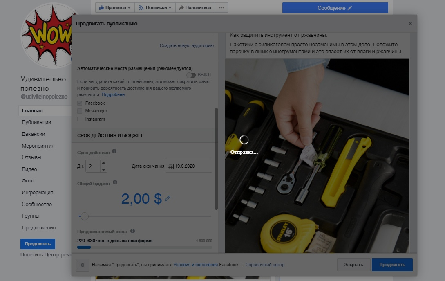
Task: Open Отзывы in the page sidebar
Action: point(31,157)
